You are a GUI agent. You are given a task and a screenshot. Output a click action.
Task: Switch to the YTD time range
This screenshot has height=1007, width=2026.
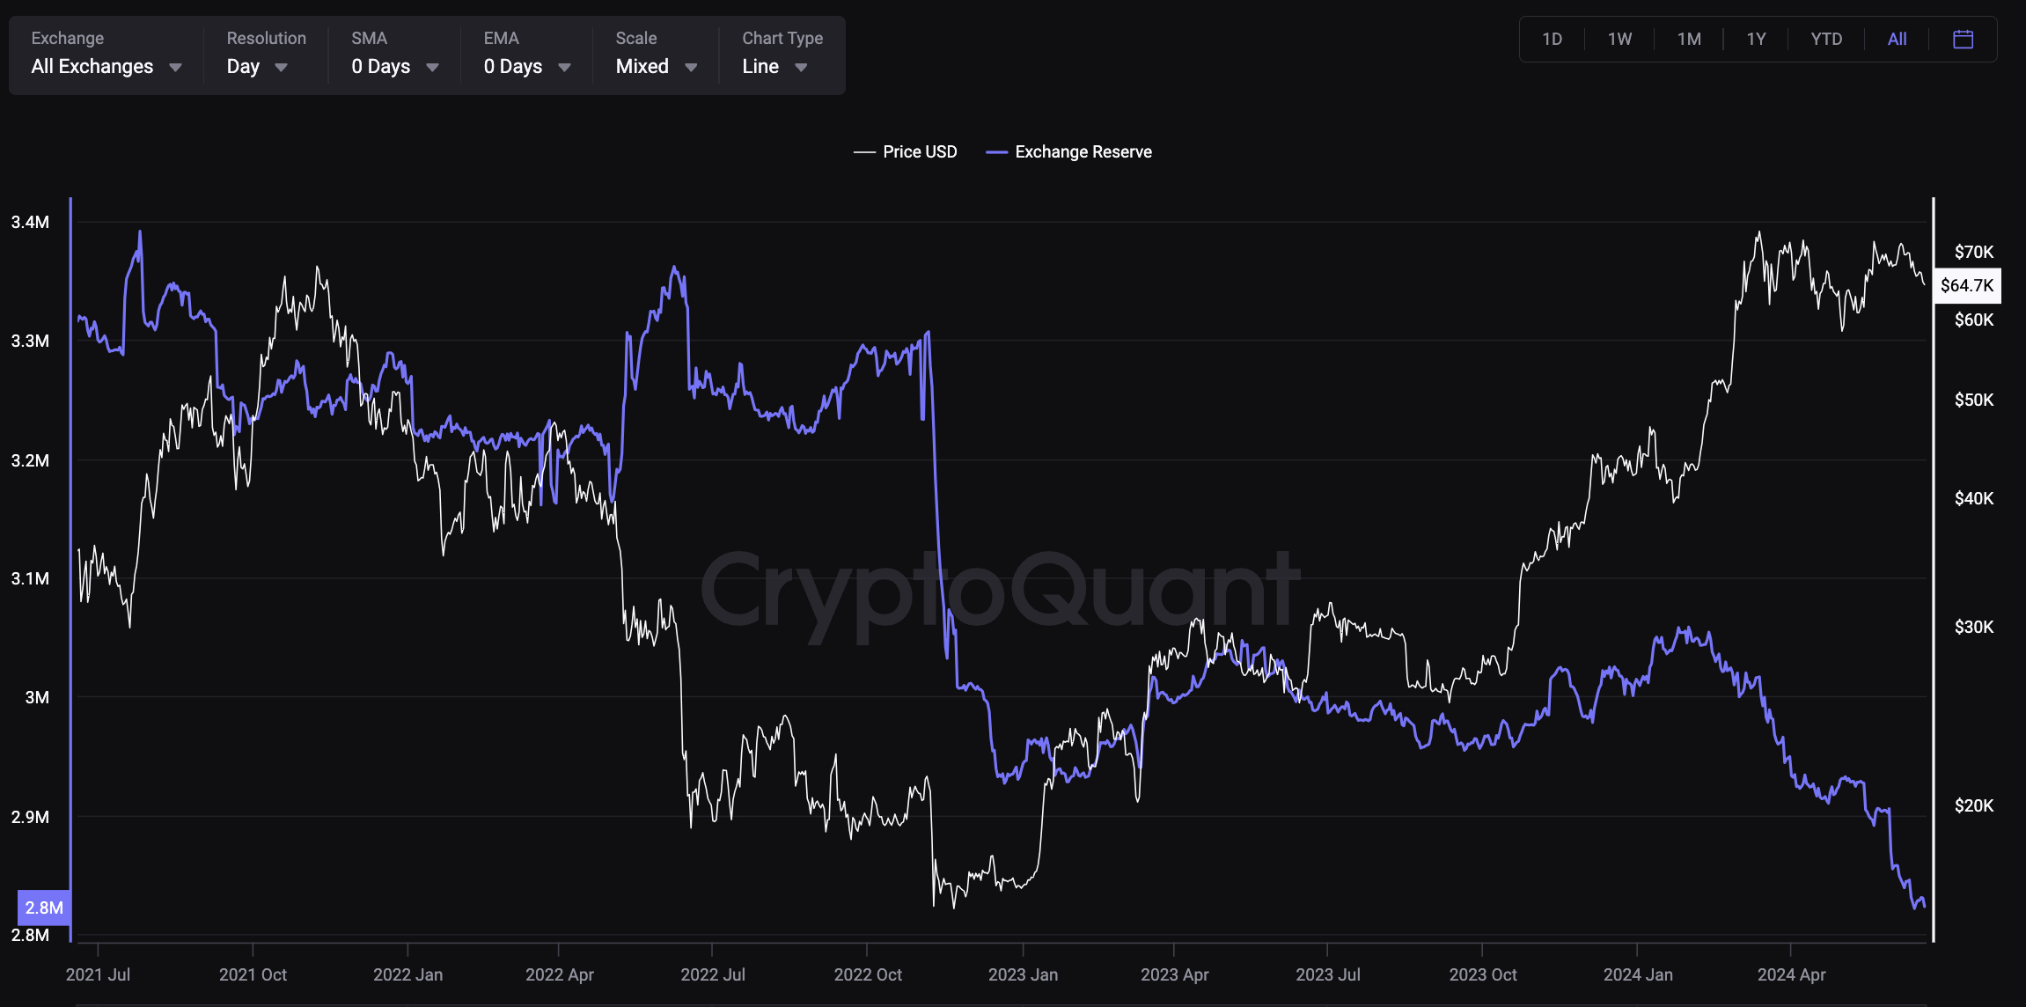tap(1826, 40)
